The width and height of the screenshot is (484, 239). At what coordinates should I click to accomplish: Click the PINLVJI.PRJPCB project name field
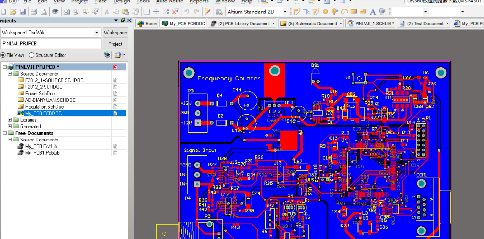point(51,44)
